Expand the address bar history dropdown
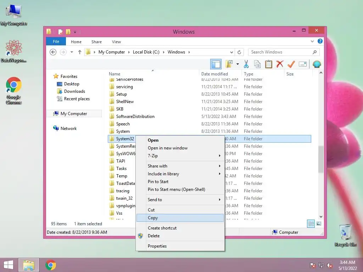Screen dimensions: 363x272 pyautogui.click(x=231, y=52)
